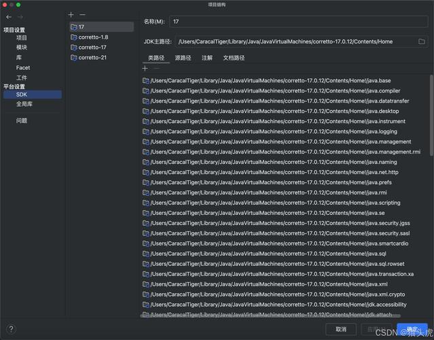434x340 pixels.
Task: Select the corretto-1.8 SDK entry
Action: pos(93,37)
